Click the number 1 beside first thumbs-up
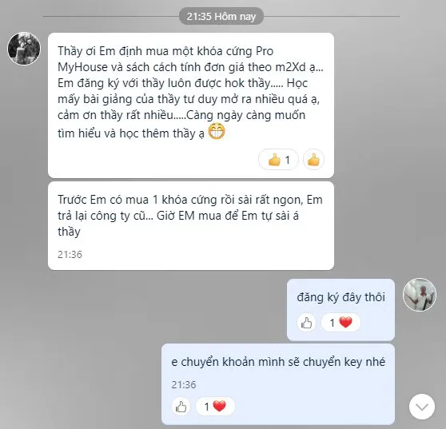Image resolution: width=446 pixels, height=429 pixels. [x=288, y=160]
